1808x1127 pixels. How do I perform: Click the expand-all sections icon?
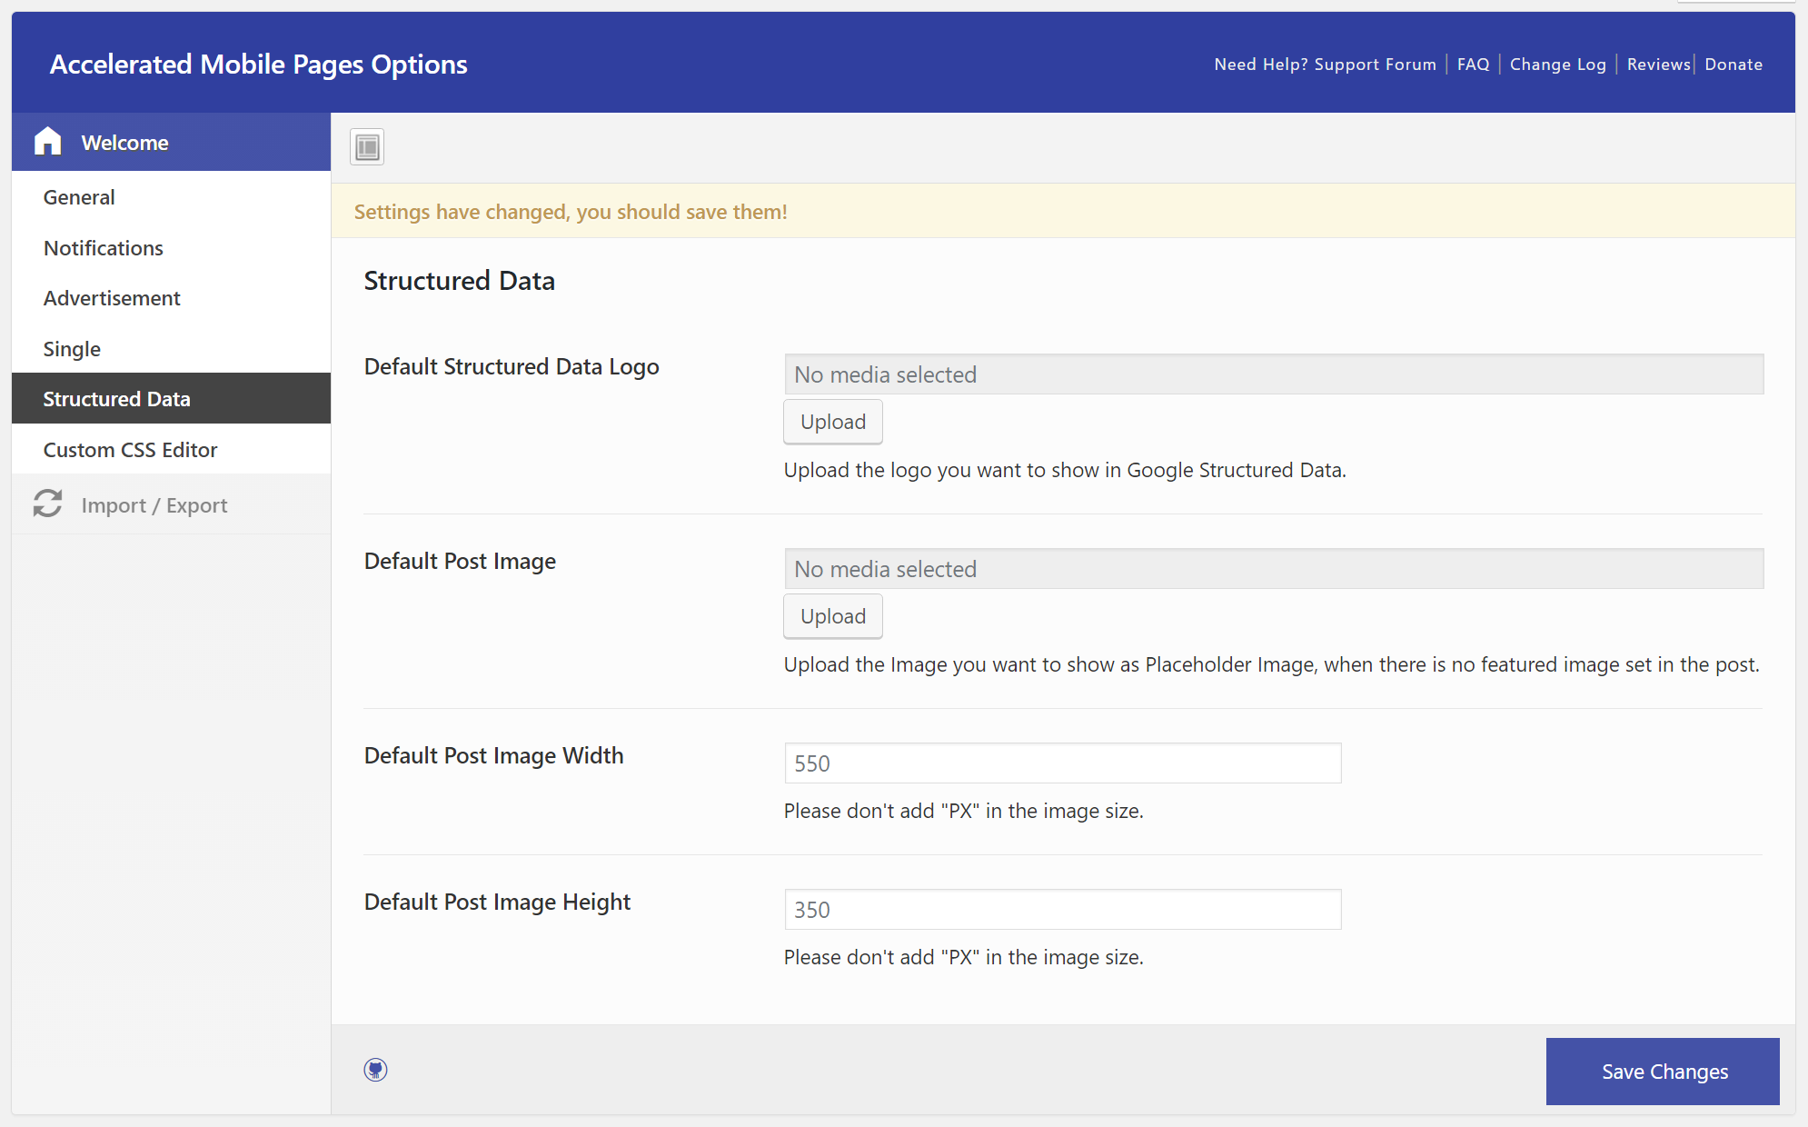[367, 146]
